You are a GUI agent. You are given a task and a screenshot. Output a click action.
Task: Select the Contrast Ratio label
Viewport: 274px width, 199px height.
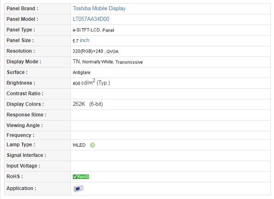(25, 94)
